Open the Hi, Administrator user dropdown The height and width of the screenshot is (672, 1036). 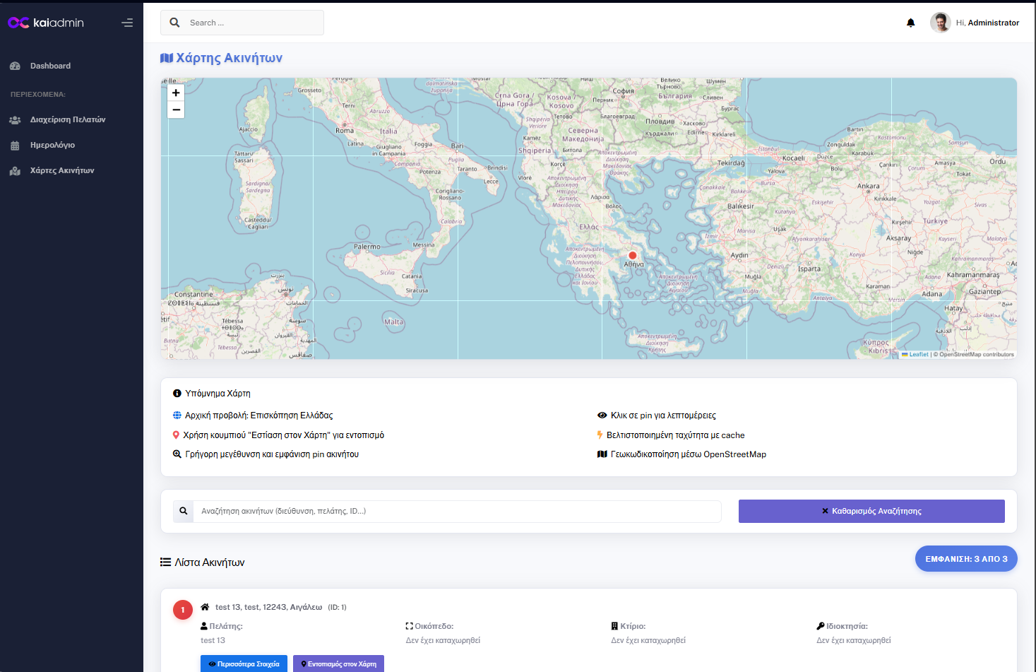point(987,23)
